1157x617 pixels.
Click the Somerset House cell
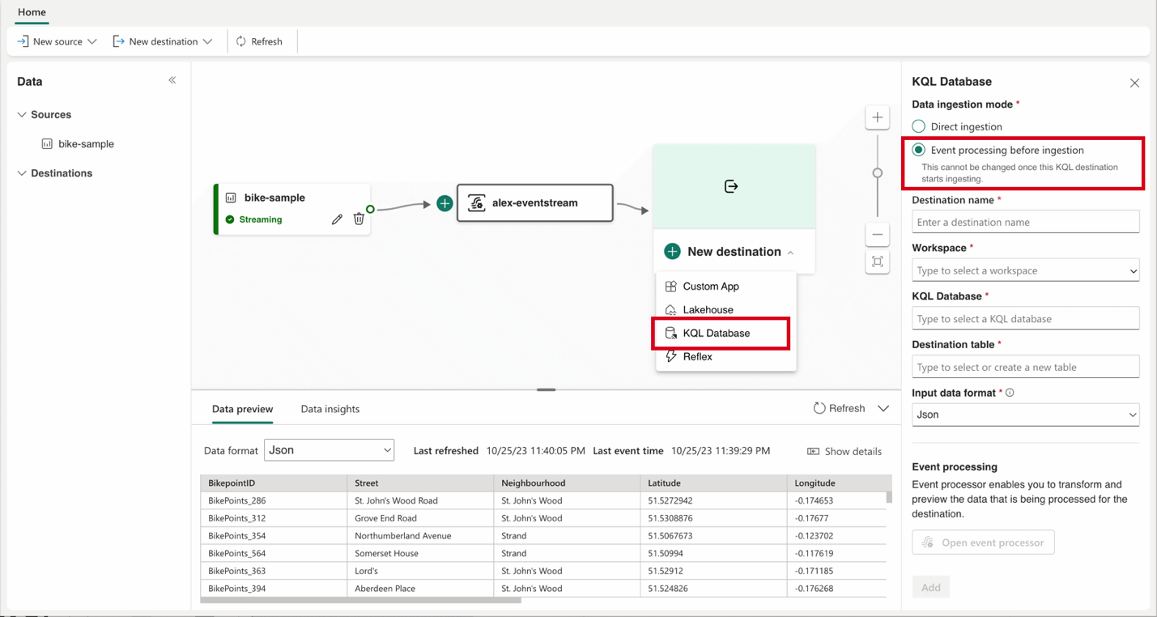tap(420, 554)
